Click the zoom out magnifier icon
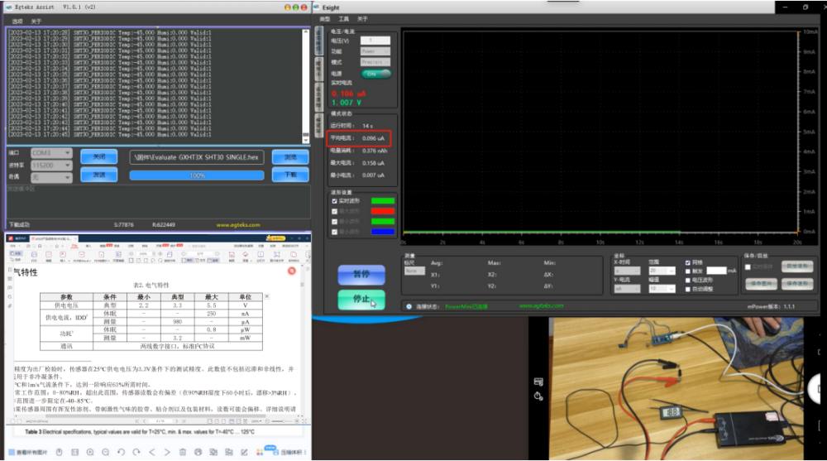The width and height of the screenshot is (827, 461). pyautogui.click(x=105, y=452)
